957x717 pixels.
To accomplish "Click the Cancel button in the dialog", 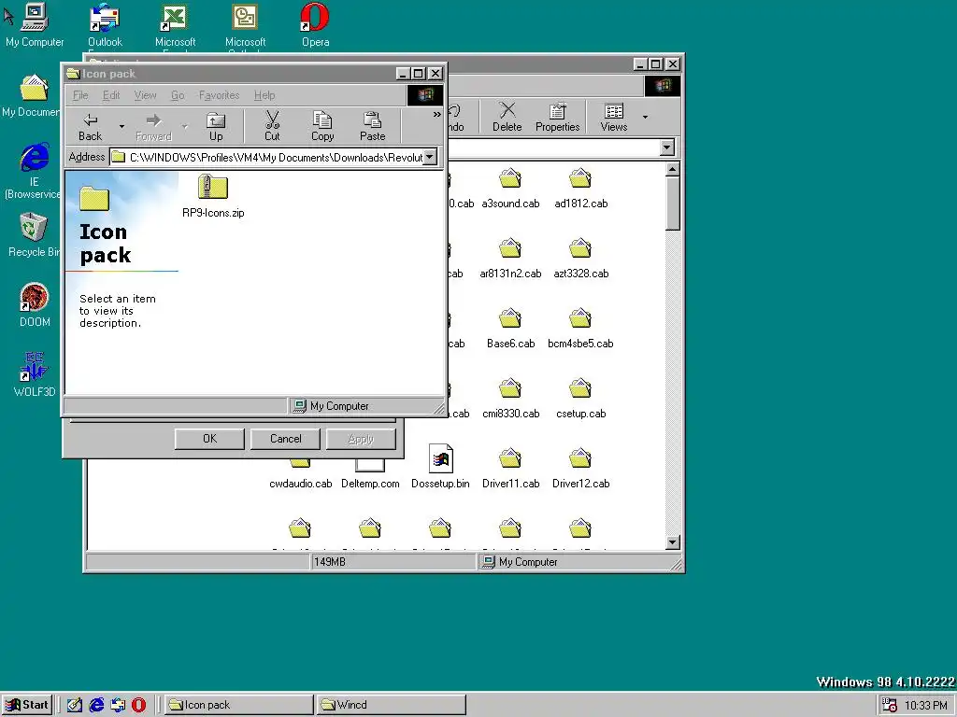I will coord(286,439).
